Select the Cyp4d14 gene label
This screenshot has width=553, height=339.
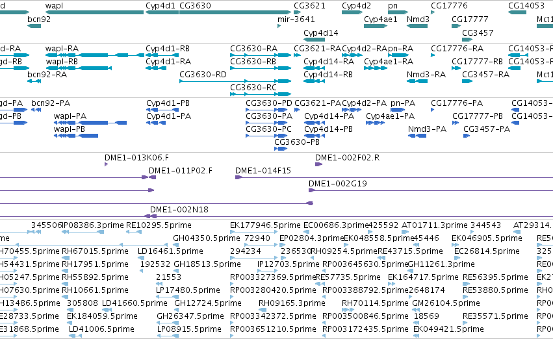click(320, 32)
